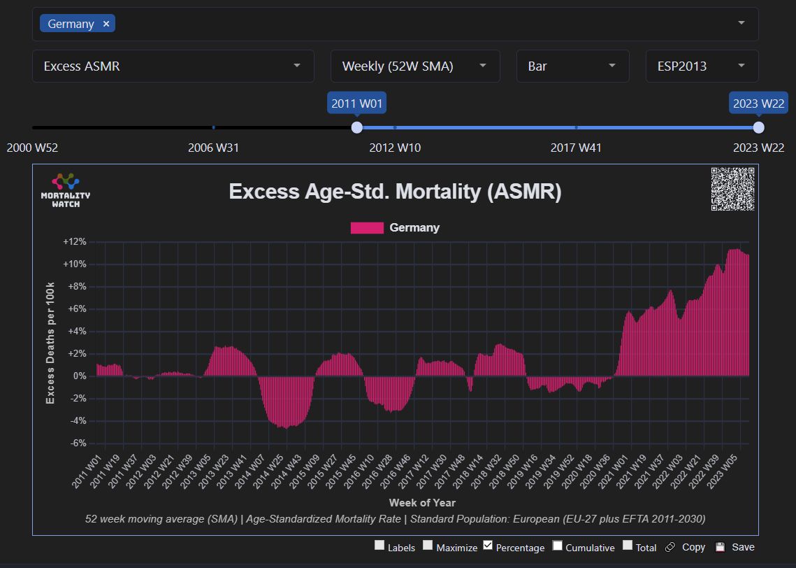Open the Excess ASMR dropdown
The image size is (796, 568).
[x=173, y=66]
